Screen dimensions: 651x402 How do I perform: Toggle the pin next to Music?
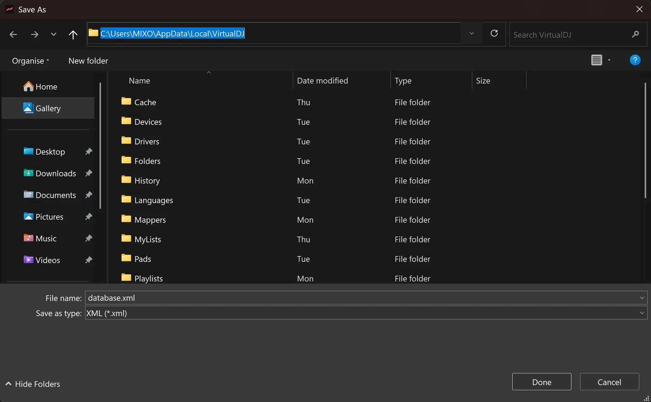click(x=89, y=238)
